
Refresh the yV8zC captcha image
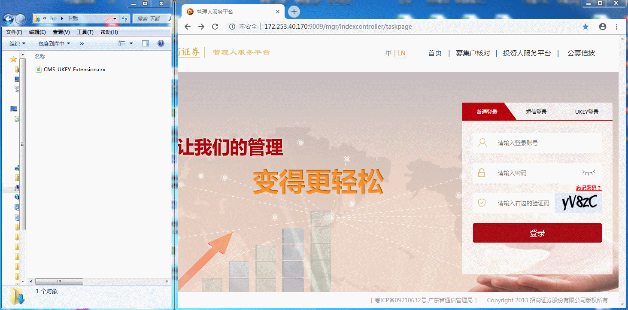tap(578, 203)
